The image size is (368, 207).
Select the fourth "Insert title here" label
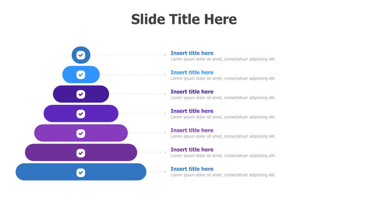coord(192,111)
